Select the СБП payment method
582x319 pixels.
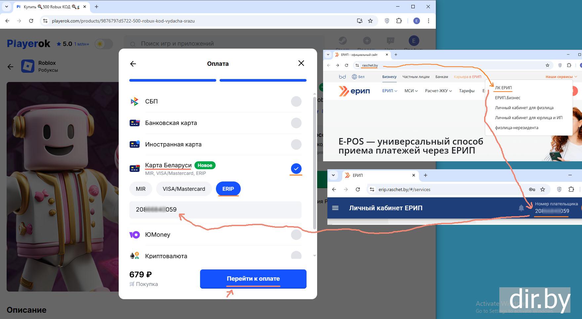coord(296,101)
